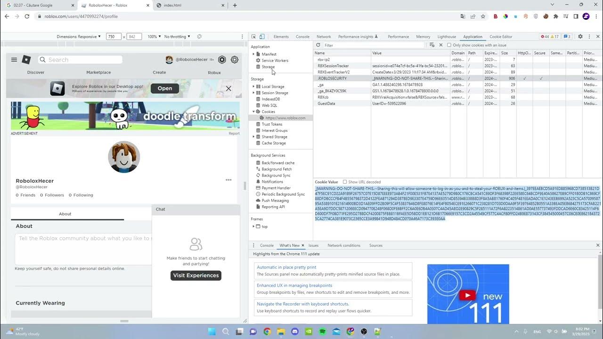This screenshot has width=603, height=339.
Task: Open the three-dots profile options menu
Action: tap(228, 180)
